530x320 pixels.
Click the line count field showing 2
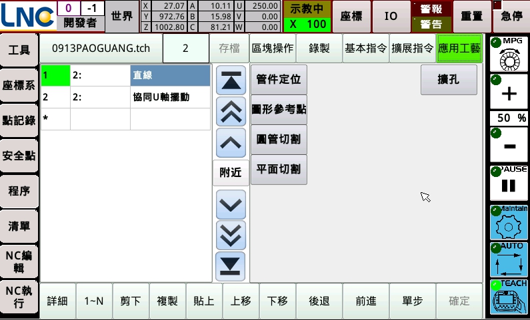pos(185,48)
